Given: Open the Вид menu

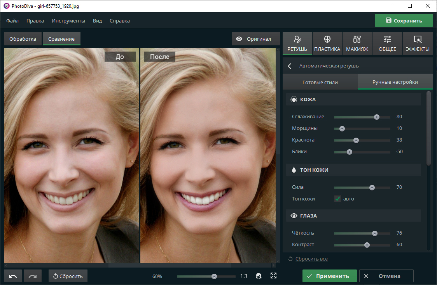Looking at the screenshot, I should 97,21.
